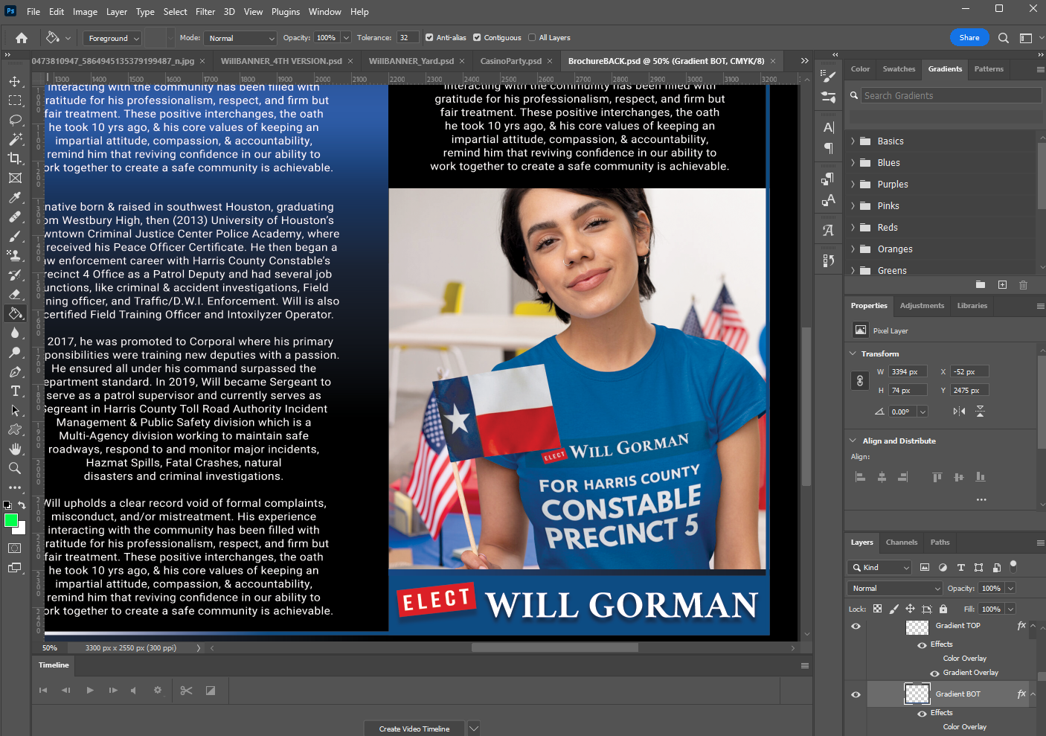Switch to the Channels tab
Viewport: 1046px width, 736px height.
pyautogui.click(x=901, y=543)
